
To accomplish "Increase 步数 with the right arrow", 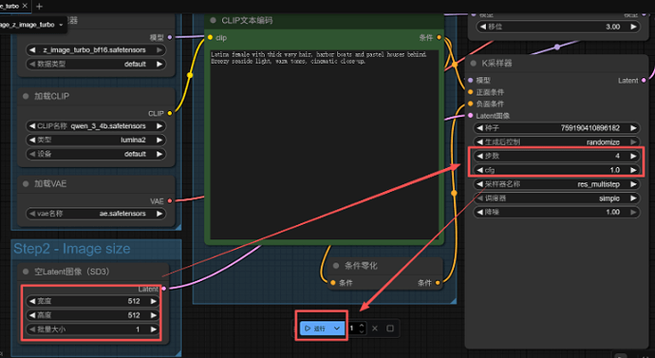I will [x=633, y=156].
